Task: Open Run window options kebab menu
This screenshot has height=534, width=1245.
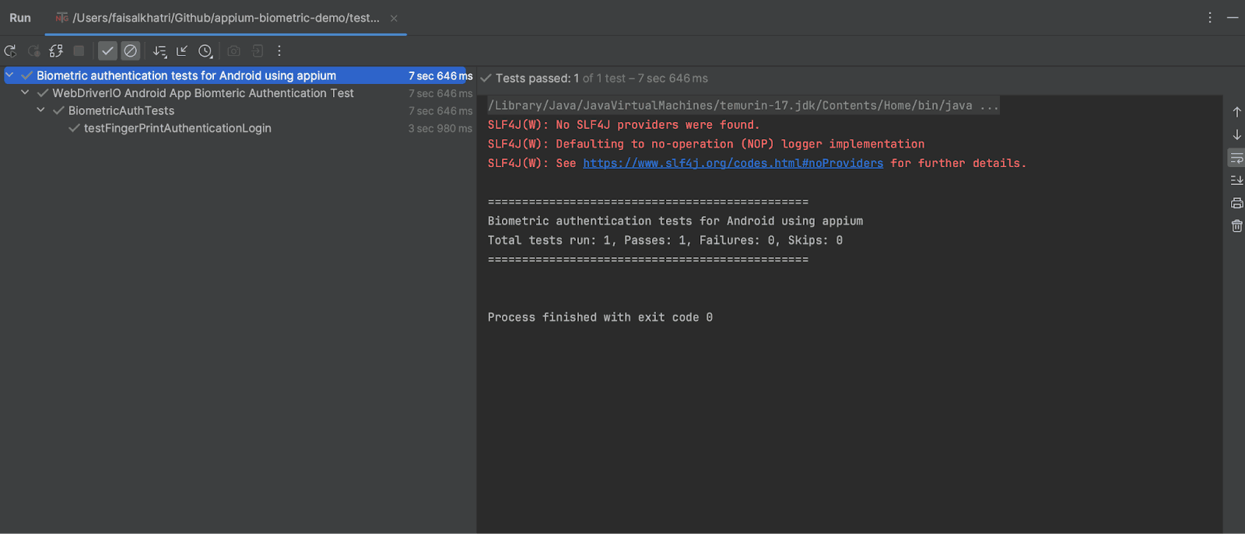Action: point(1210,17)
